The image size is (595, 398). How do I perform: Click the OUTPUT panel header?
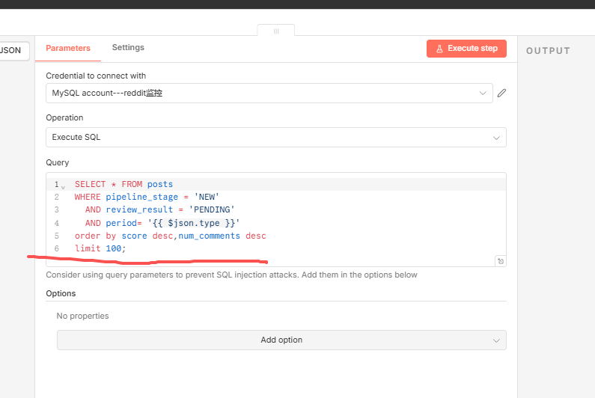(548, 51)
